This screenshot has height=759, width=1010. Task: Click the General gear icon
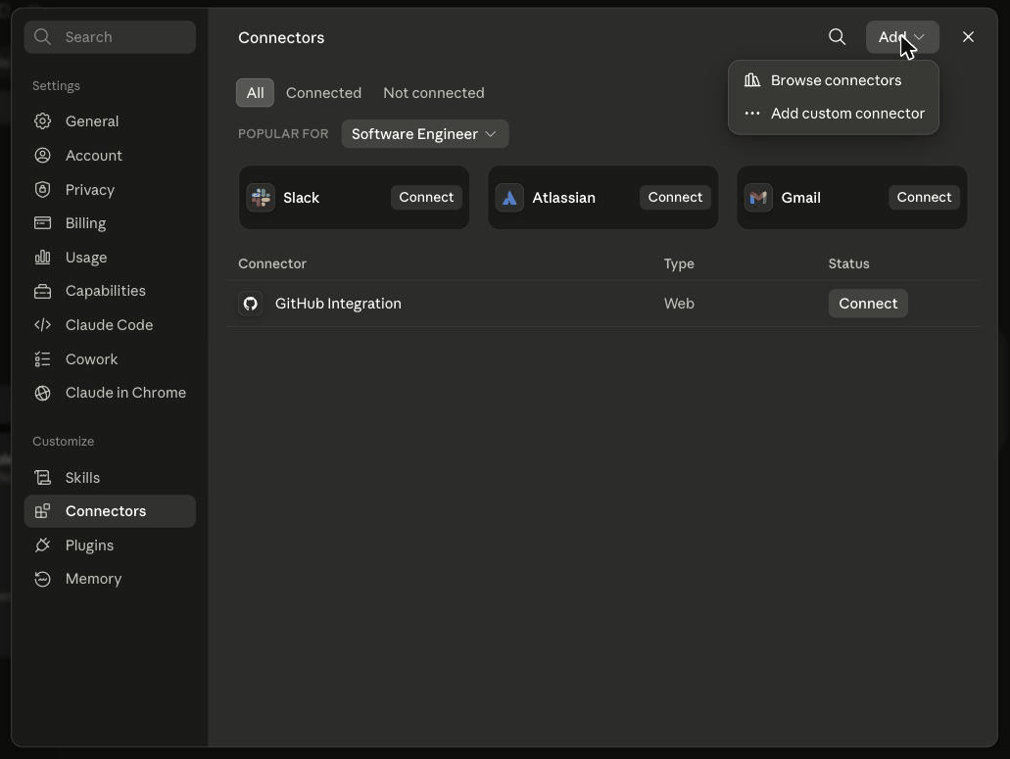(42, 121)
